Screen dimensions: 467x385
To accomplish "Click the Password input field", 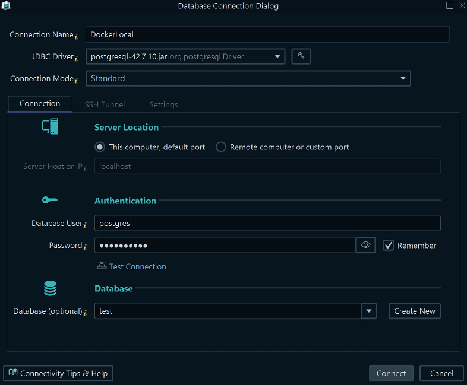I will pos(225,245).
